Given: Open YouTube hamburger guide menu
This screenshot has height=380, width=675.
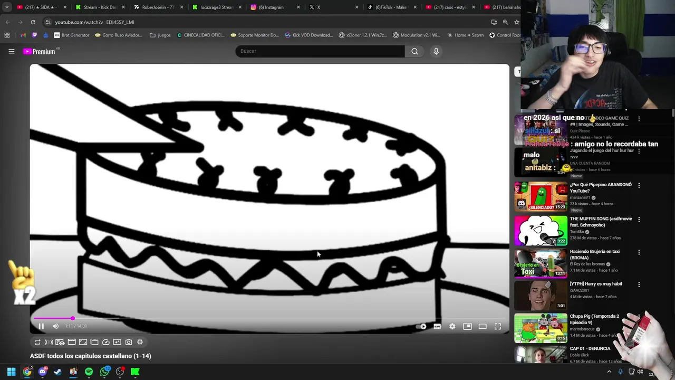Looking at the screenshot, I should pyautogui.click(x=11, y=51).
